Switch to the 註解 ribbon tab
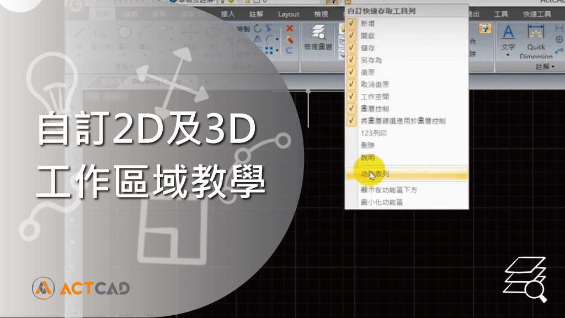565x318 pixels. pyautogui.click(x=256, y=14)
